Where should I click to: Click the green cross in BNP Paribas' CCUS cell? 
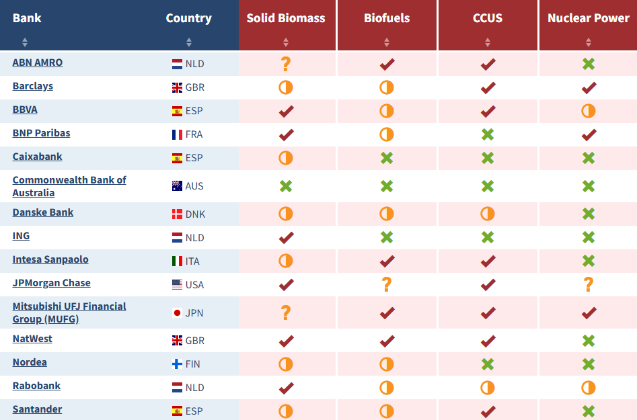pos(488,134)
